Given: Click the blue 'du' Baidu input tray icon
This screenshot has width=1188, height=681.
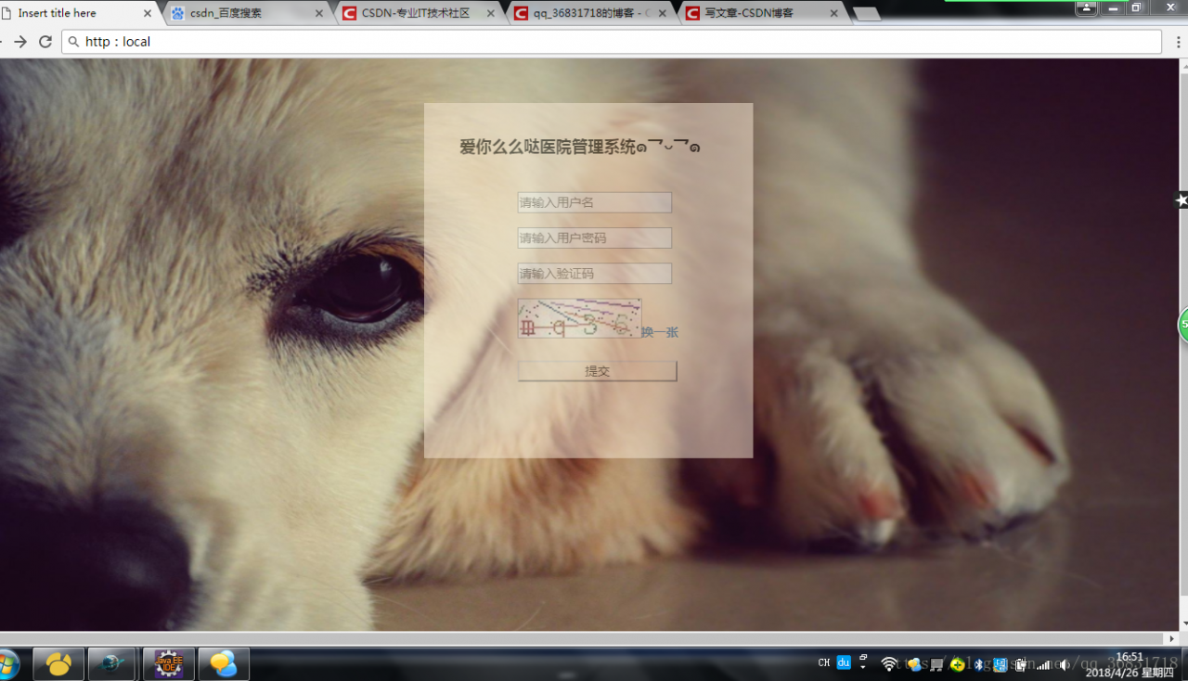Looking at the screenshot, I should [845, 662].
